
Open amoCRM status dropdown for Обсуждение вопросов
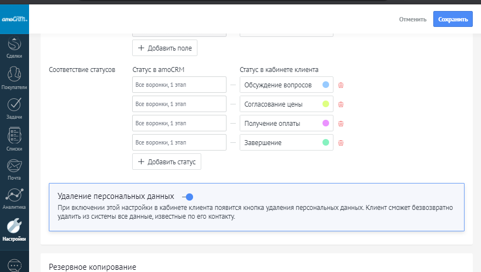179,85
